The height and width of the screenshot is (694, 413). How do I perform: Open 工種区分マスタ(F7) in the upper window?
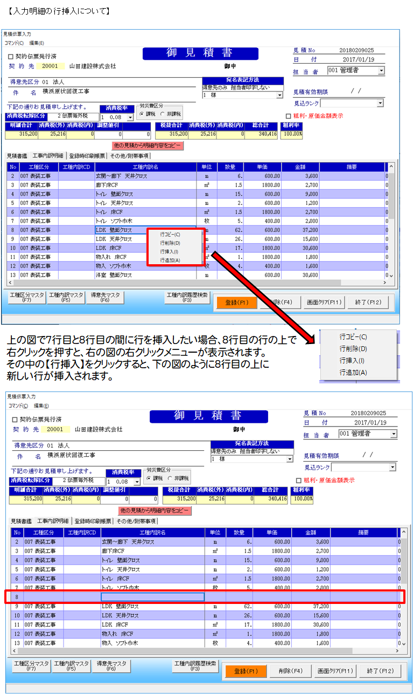[x=27, y=297]
